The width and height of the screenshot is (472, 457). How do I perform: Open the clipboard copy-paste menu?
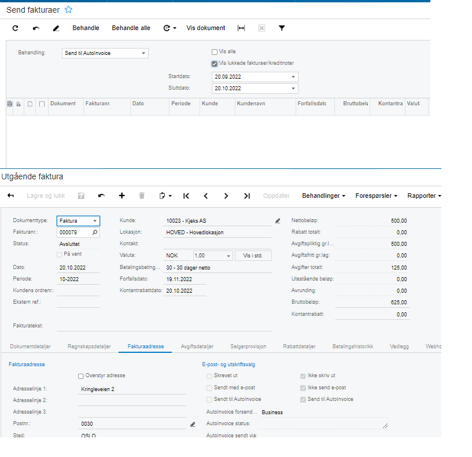(x=165, y=196)
